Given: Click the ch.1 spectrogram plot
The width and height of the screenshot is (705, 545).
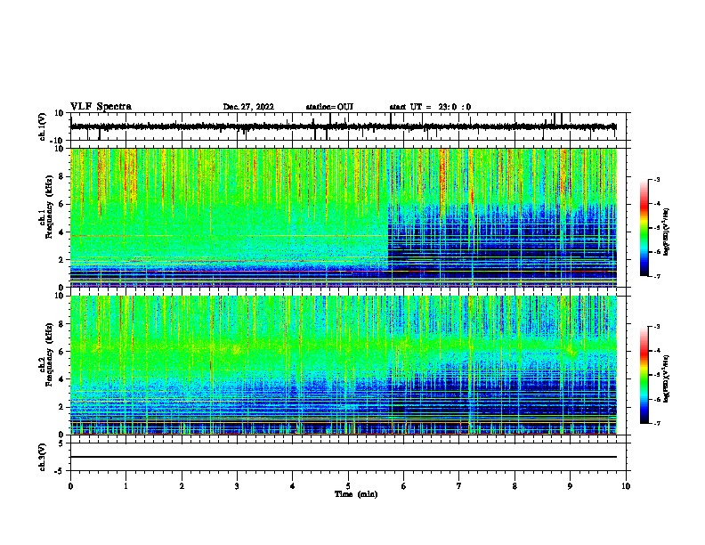Looking at the screenshot, I should point(344,217).
